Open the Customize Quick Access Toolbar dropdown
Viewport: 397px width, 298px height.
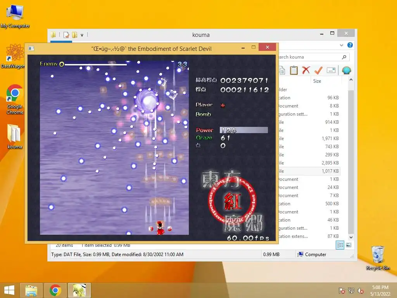point(82,35)
